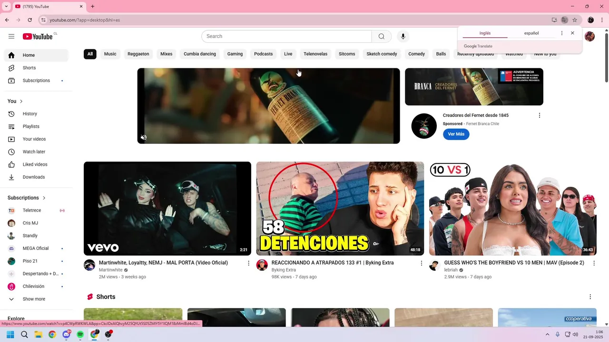Open Shorts in sidebar
Screen dimensions: 609x342
pos(36,68)
